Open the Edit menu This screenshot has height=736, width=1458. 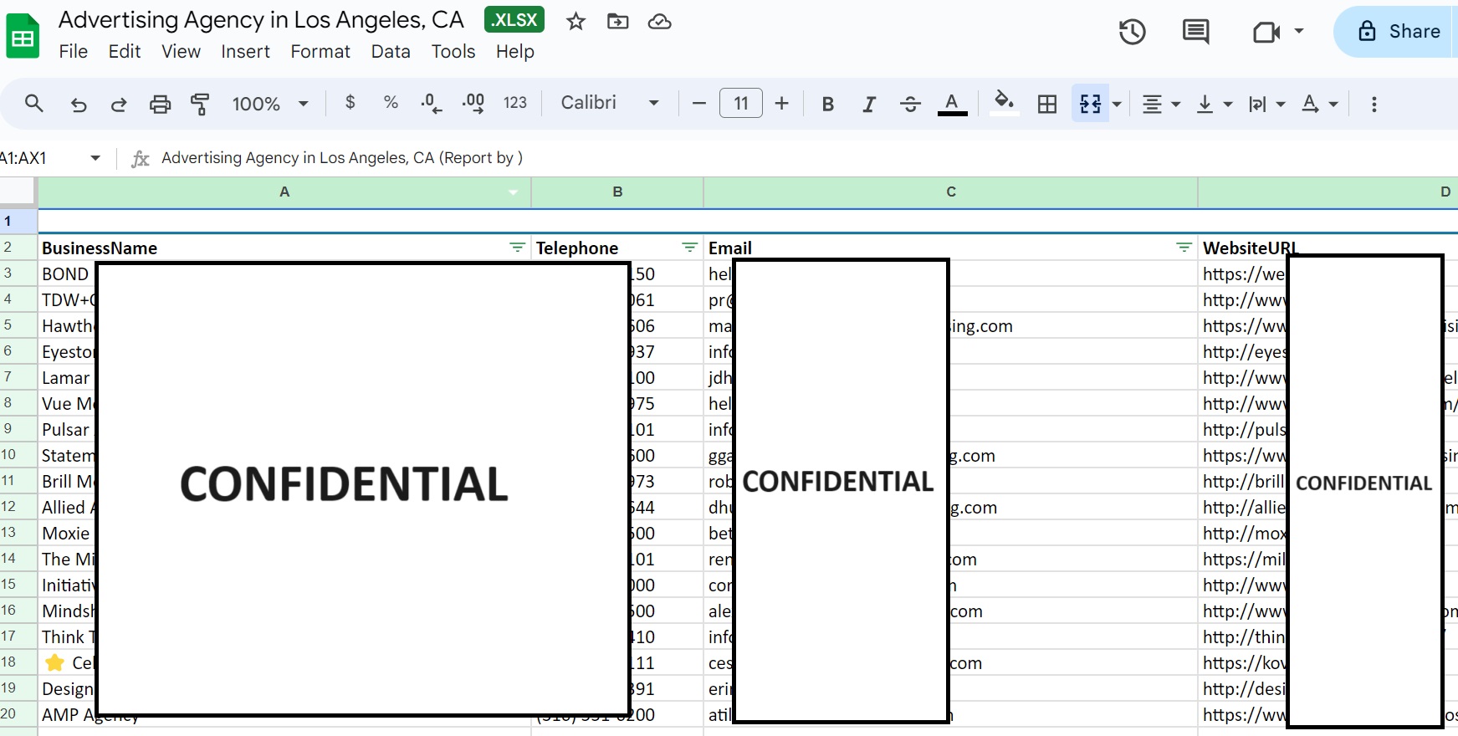(125, 52)
